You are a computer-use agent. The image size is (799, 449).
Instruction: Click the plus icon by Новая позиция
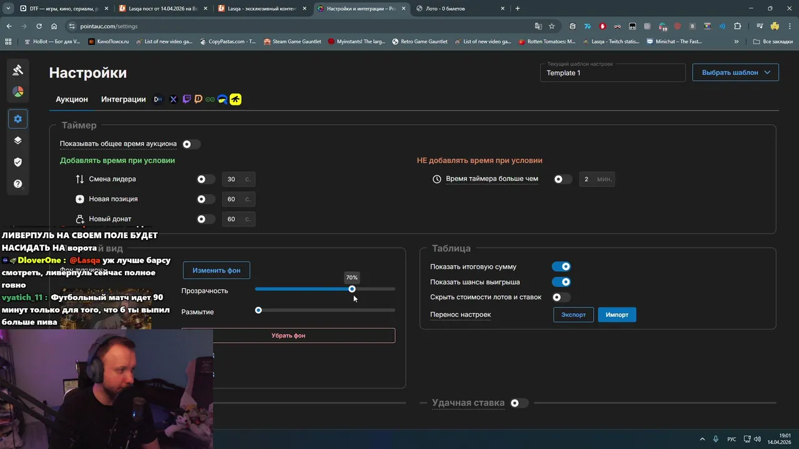click(80, 199)
